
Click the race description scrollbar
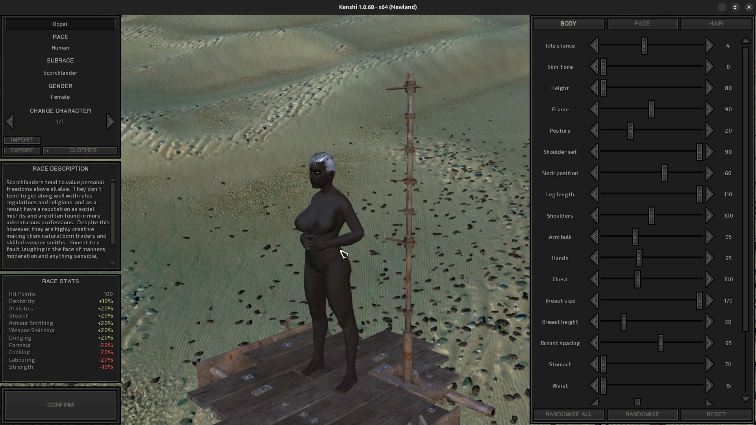tap(113, 214)
